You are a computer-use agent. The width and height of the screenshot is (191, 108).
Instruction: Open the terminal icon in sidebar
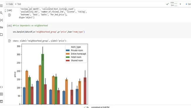tap(1, 102)
